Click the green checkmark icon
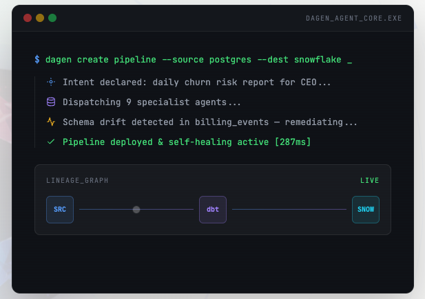This screenshot has width=425, height=299. click(51, 142)
